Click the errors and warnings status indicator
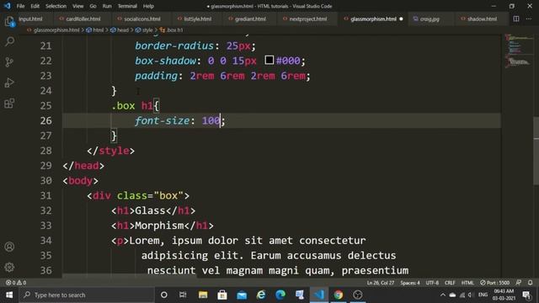539x303 pixels. click(x=16, y=283)
